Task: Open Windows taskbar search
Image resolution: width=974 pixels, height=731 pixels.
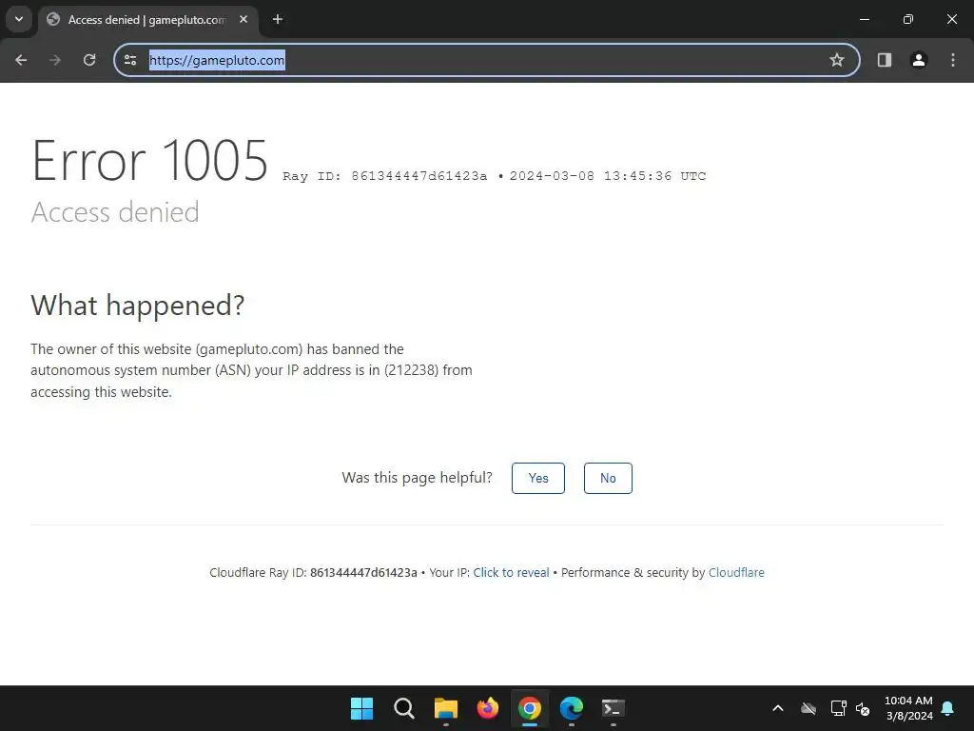Action: coord(403,708)
